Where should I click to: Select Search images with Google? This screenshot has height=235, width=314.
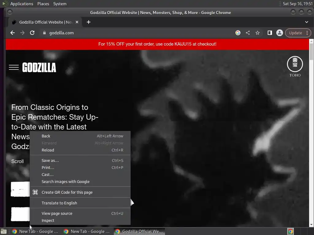80,182
